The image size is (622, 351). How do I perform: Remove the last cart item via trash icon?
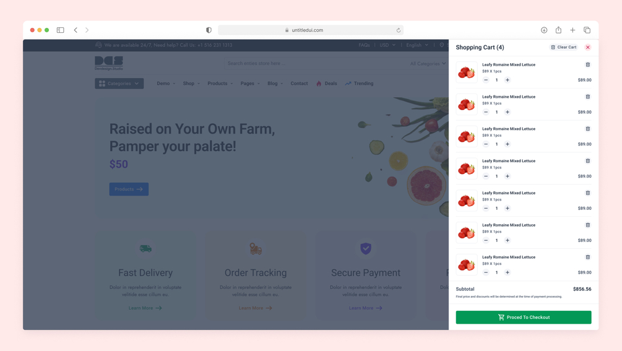(588, 257)
